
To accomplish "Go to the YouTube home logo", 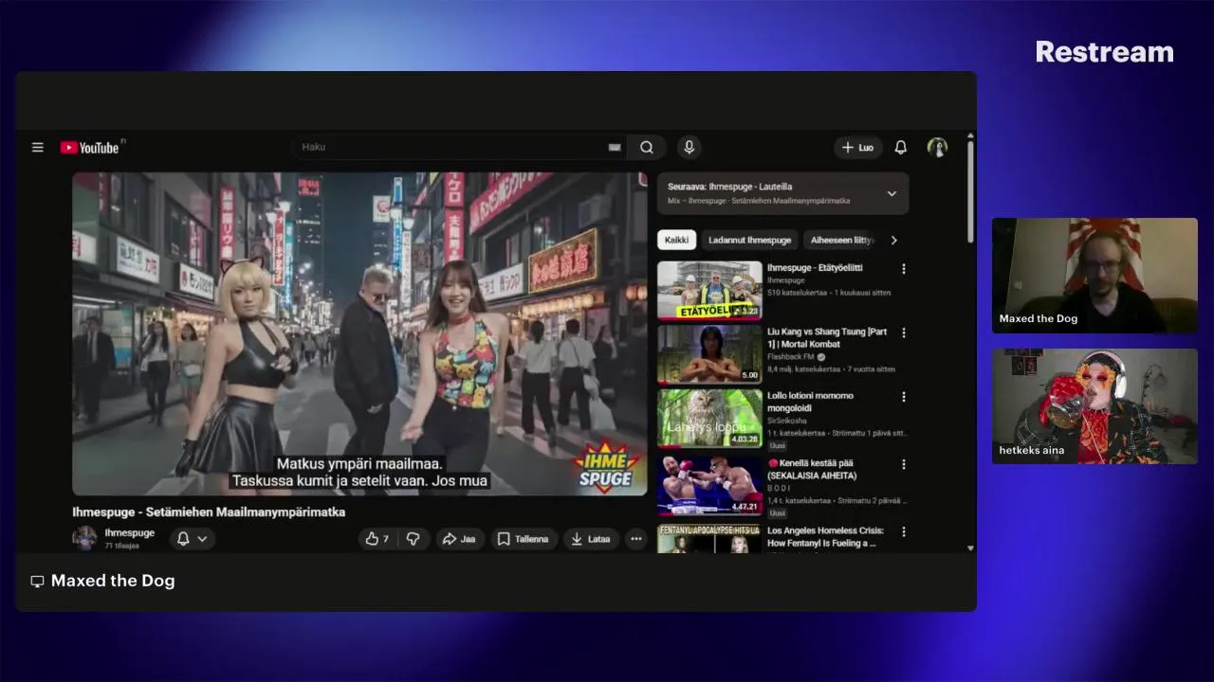I will pos(92,148).
